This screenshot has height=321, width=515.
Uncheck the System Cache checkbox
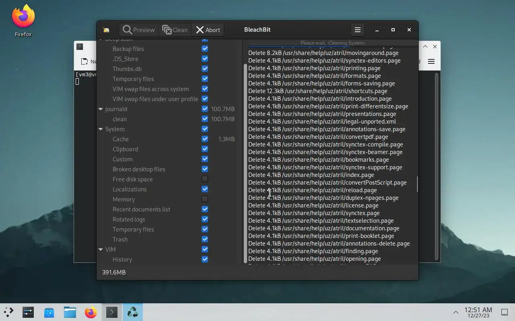[205, 139]
